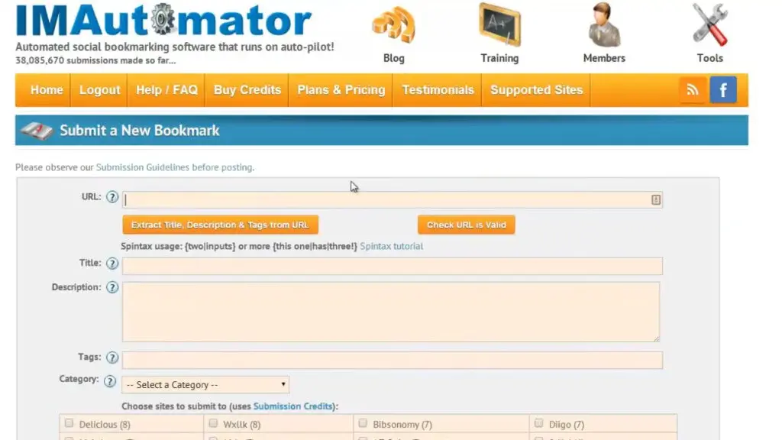
Task: Click the book icon beside Submit a New Bookmark
Action: [37, 131]
